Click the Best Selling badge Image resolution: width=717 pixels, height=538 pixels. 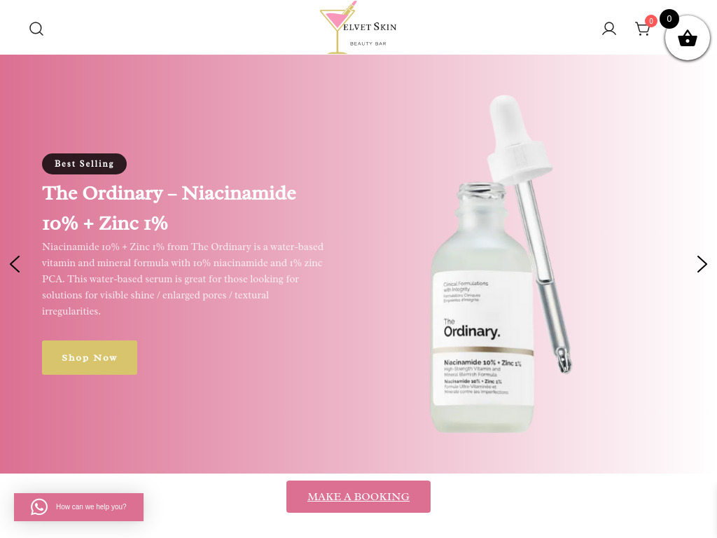point(84,164)
